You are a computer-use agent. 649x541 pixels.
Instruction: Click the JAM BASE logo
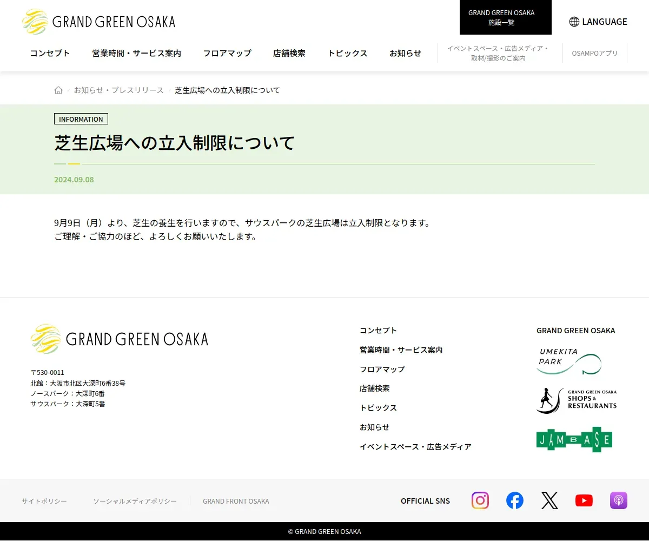pyautogui.click(x=574, y=440)
